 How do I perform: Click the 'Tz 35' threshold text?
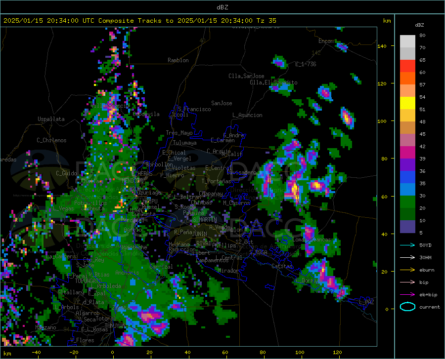tap(266, 21)
